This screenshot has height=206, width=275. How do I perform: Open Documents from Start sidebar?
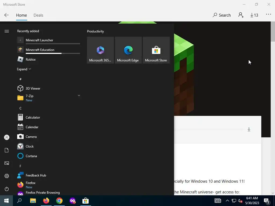click(7, 150)
